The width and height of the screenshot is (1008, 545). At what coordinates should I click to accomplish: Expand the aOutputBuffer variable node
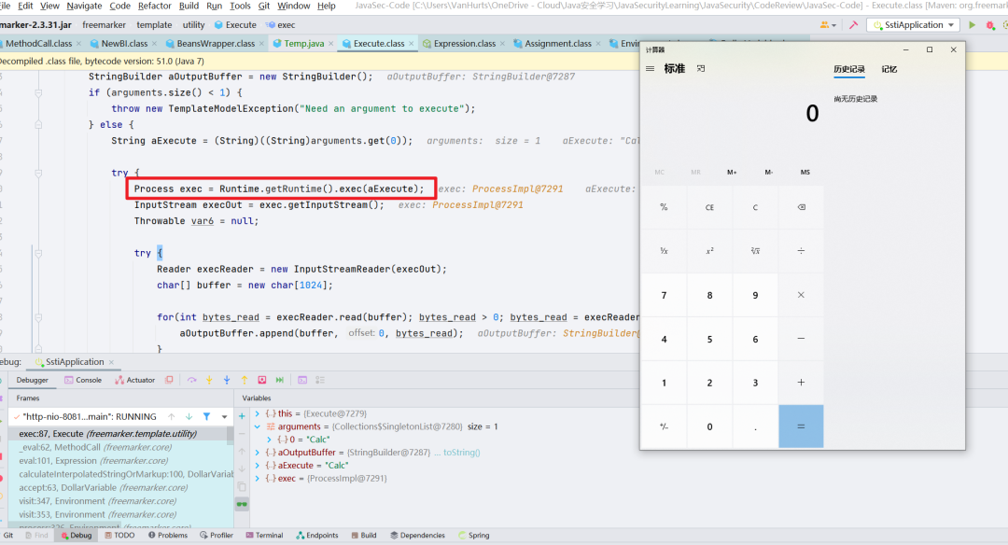point(258,453)
